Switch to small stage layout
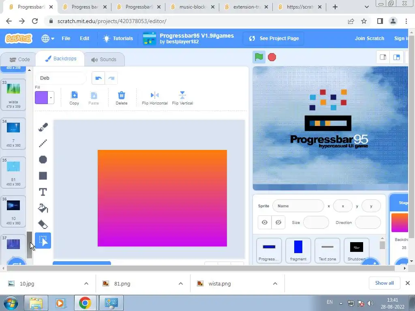415x311 pixels. 383,57
